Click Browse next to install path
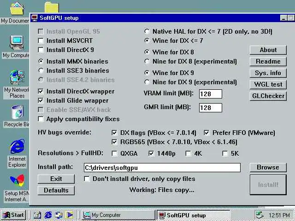The width and height of the screenshot is (295, 221). [x=268, y=167]
